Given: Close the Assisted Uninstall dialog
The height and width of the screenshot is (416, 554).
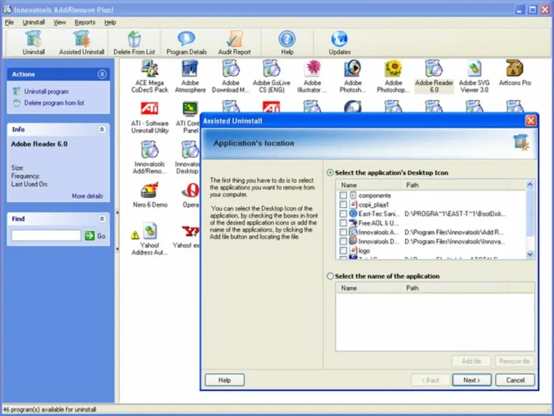Looking at the screenshot, I should (x=530, y=121).
